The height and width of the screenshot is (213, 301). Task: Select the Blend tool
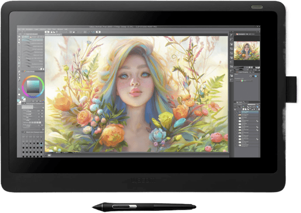point(19,75)
